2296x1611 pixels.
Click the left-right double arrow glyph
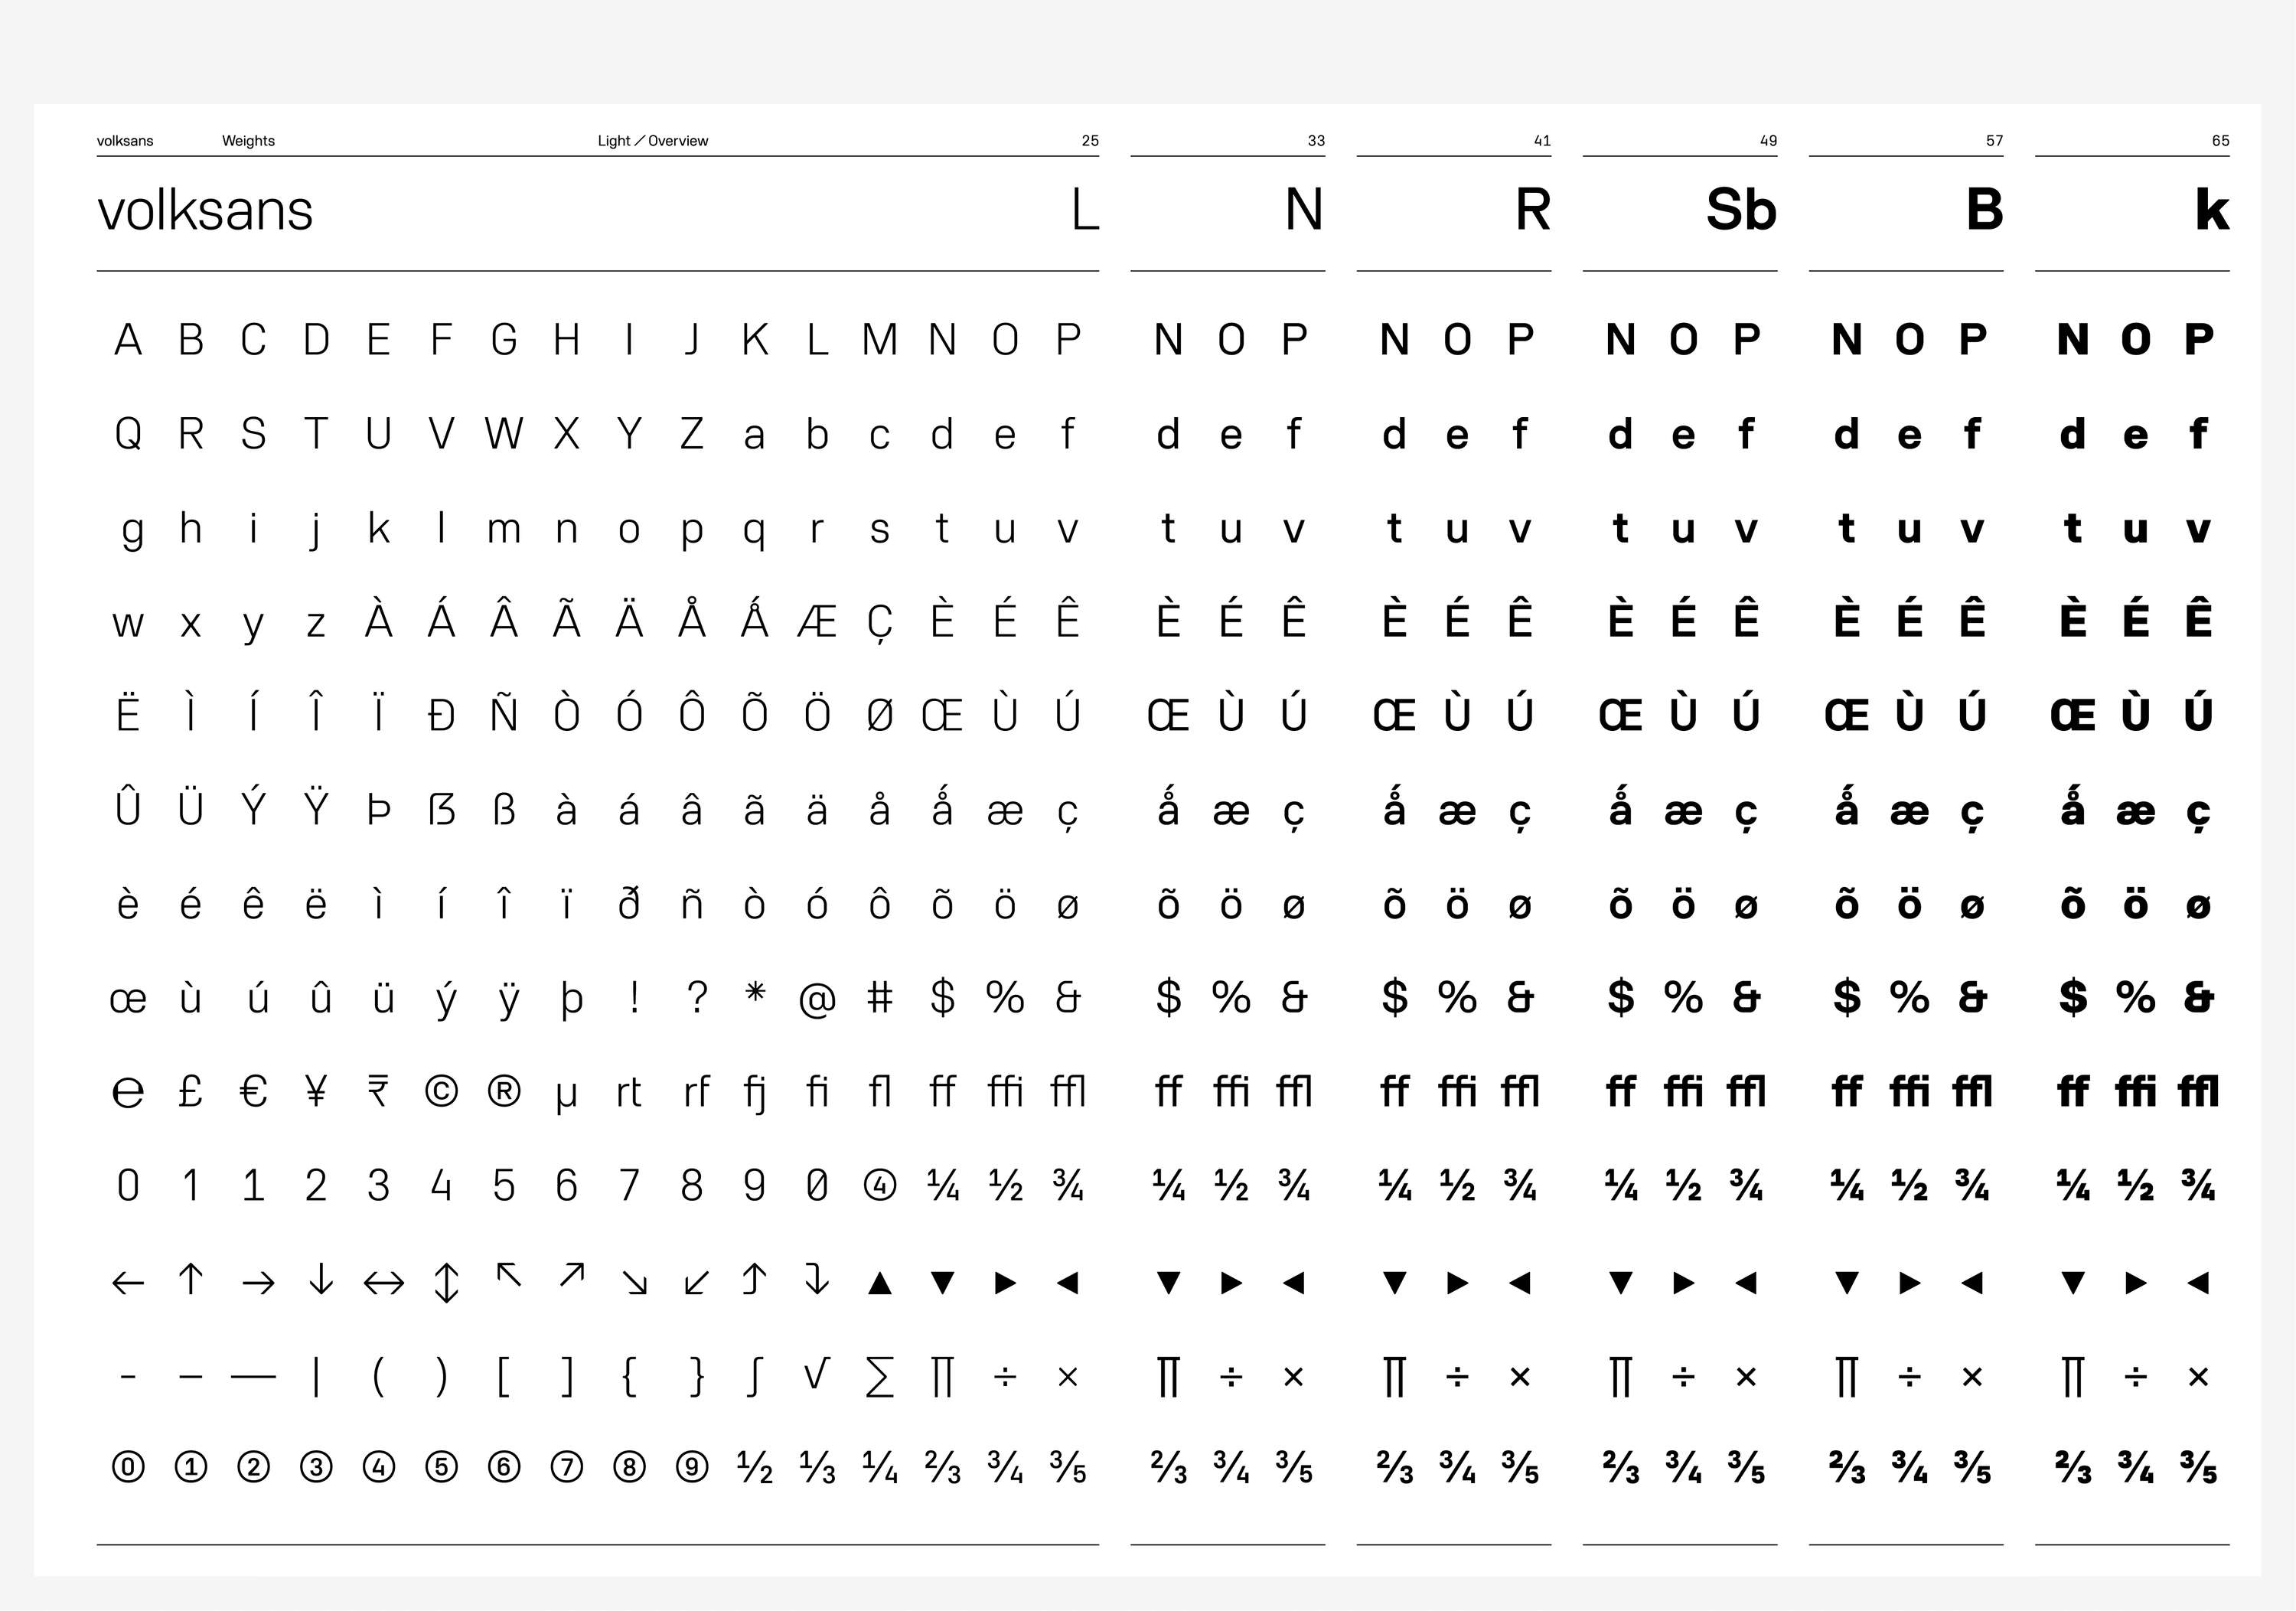tap(384, 1282)
